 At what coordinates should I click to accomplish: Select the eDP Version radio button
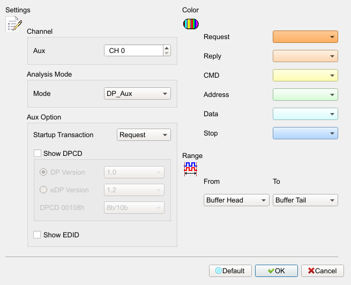click(43, 190)
